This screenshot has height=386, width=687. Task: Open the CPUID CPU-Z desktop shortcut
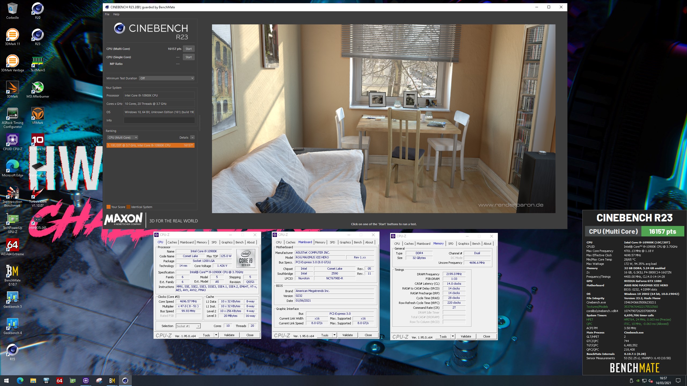(x=12, y=142)
